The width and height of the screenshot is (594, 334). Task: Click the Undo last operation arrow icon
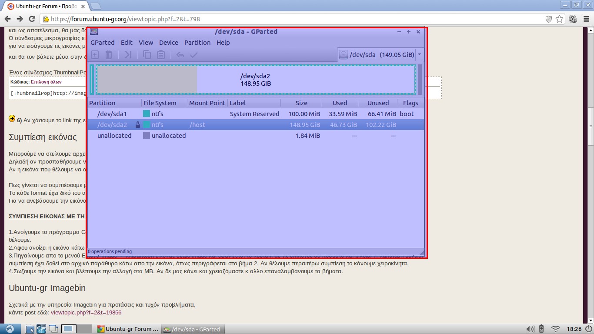tap(180, 55)
